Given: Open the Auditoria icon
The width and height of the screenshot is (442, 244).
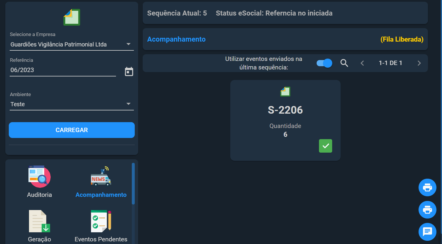Looking at the screenshot, I should (x=40, y=177).
